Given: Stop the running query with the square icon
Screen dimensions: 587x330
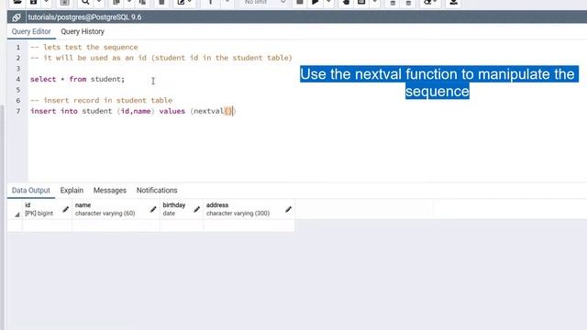Looking at the screenshot, I should (300, 2).
